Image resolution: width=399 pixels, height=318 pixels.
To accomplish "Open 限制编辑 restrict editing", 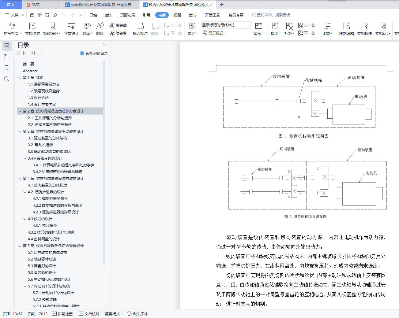I will [x=347, y=29].
